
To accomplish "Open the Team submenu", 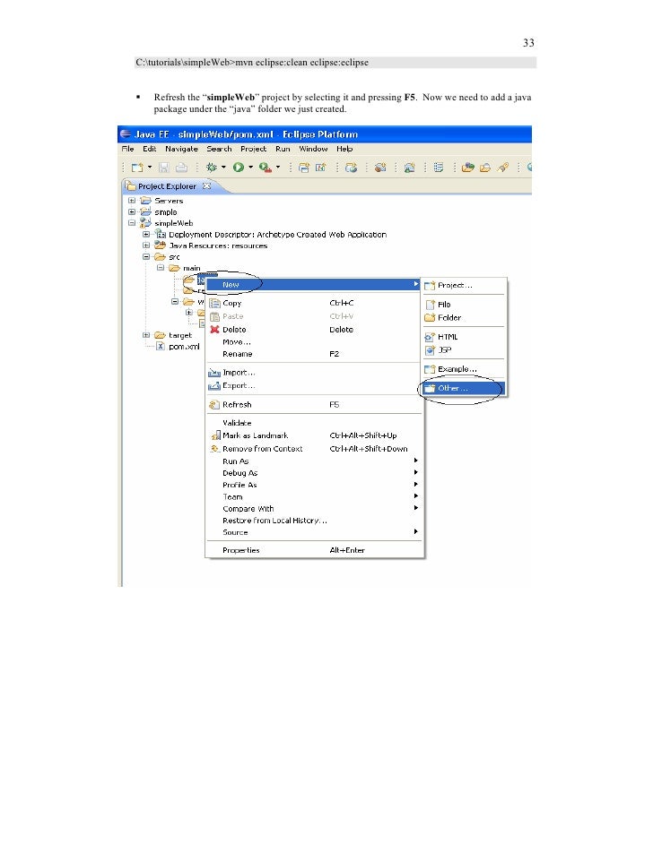I will coord(315,497).
